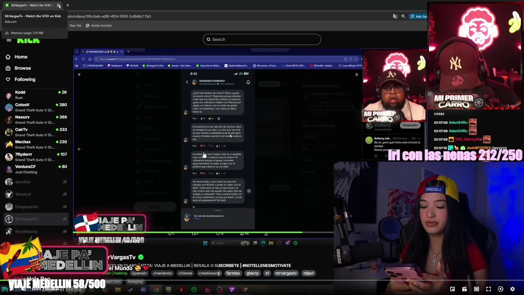This screenshot has height=295, width=524.
Task: Open a new browser tab
Action: [x=68, y=5]
